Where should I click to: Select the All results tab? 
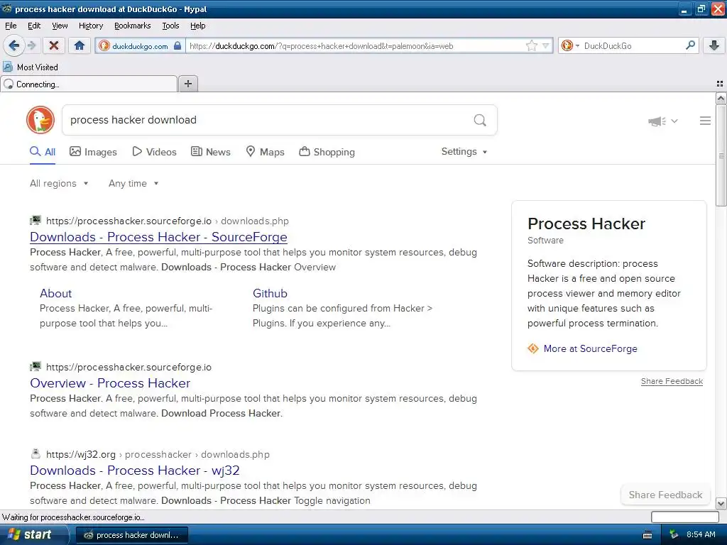[x=43, y=152]
